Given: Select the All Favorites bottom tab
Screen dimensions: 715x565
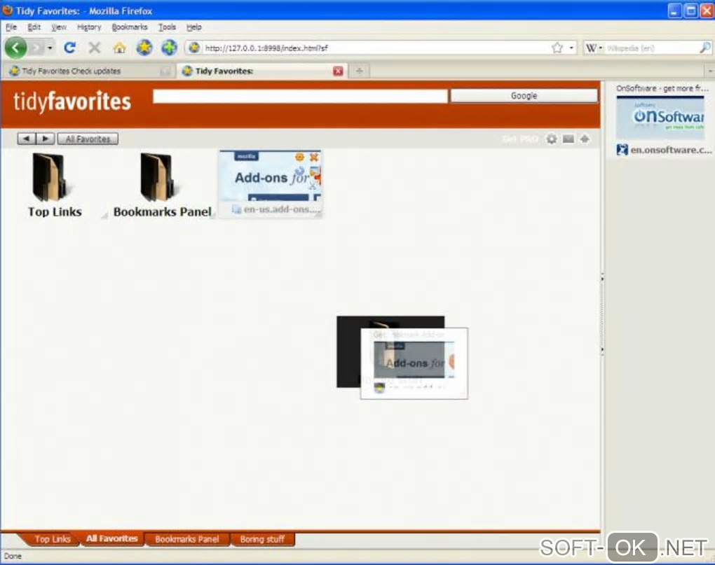Looking at the screenshot, I should click(x=111, y=538).
